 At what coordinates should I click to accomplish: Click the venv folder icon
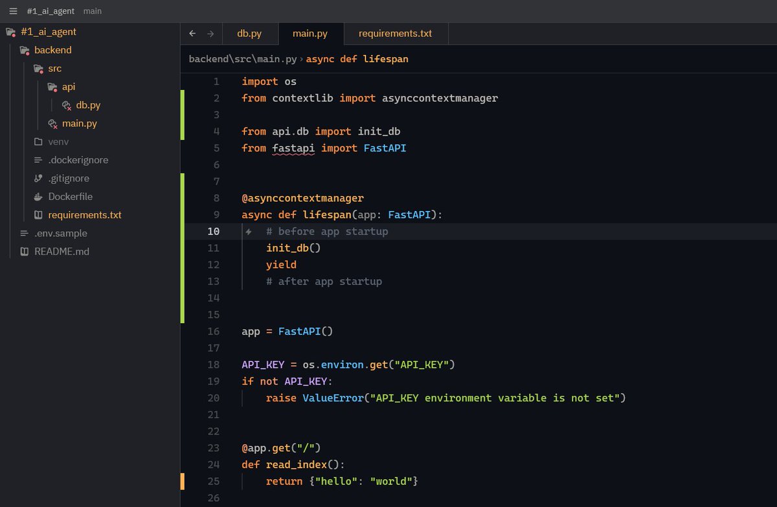click(38, 141)
